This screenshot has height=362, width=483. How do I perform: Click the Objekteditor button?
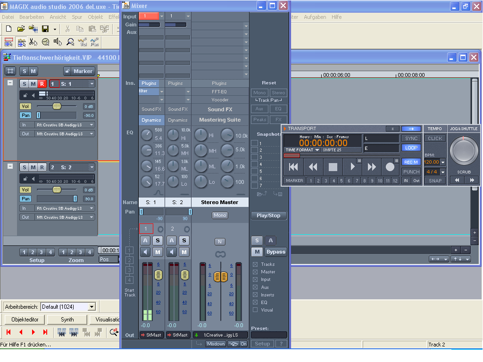[25, 319]
